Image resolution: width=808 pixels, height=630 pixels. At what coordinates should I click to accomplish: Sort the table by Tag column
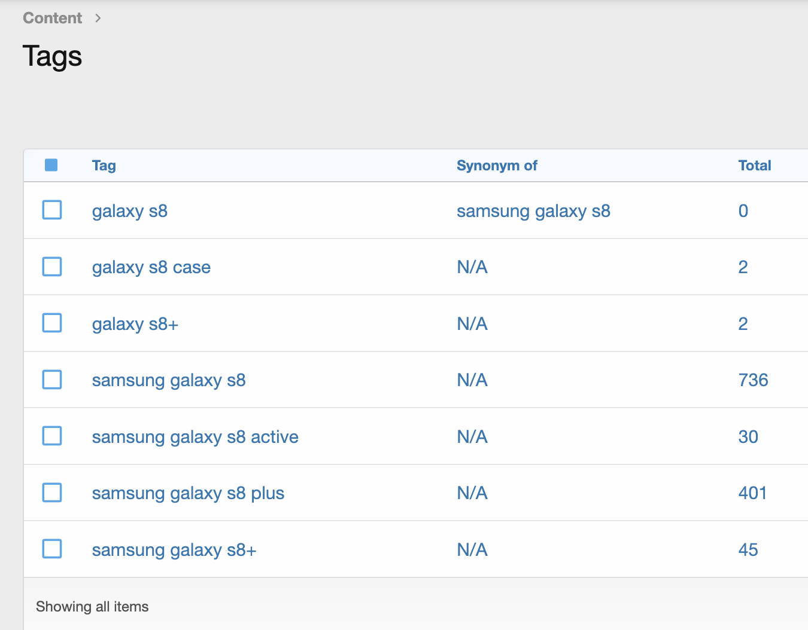coord(104,166)
